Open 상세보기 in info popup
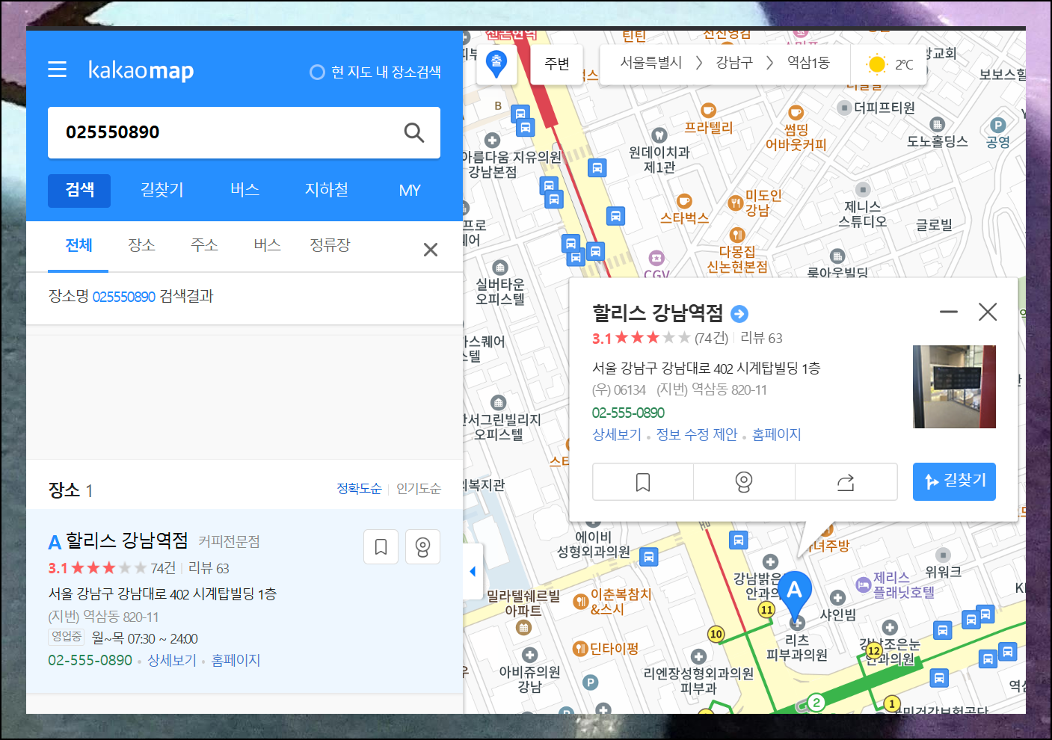This screenshot has width=1052, height=740. 617,434
